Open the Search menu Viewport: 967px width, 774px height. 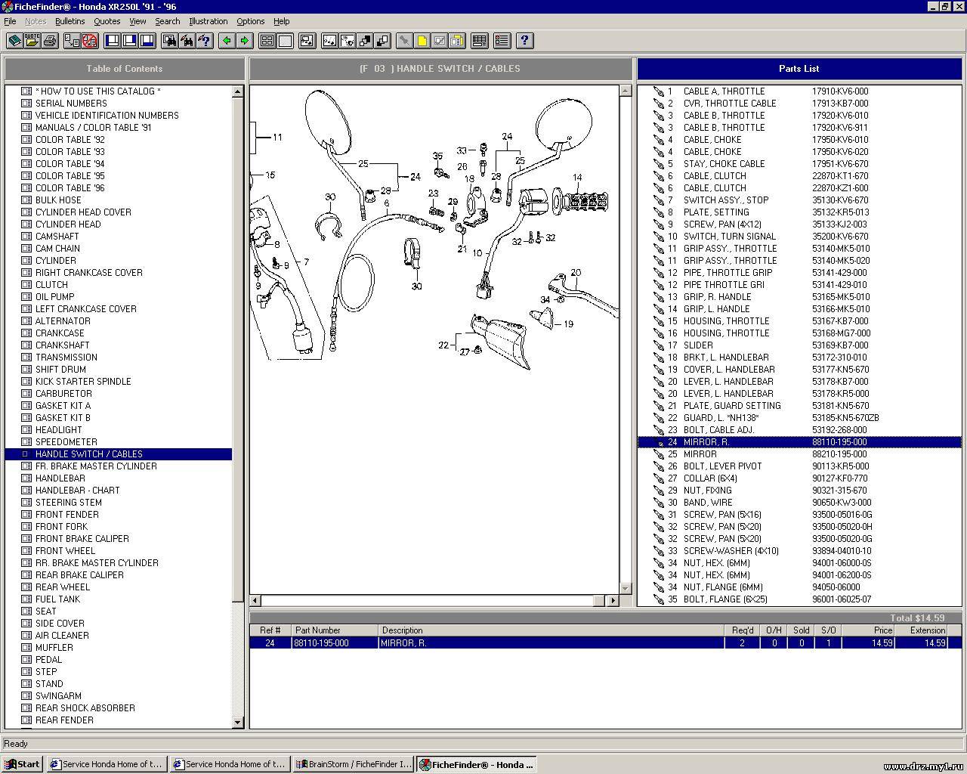click(x=167, y=21)
